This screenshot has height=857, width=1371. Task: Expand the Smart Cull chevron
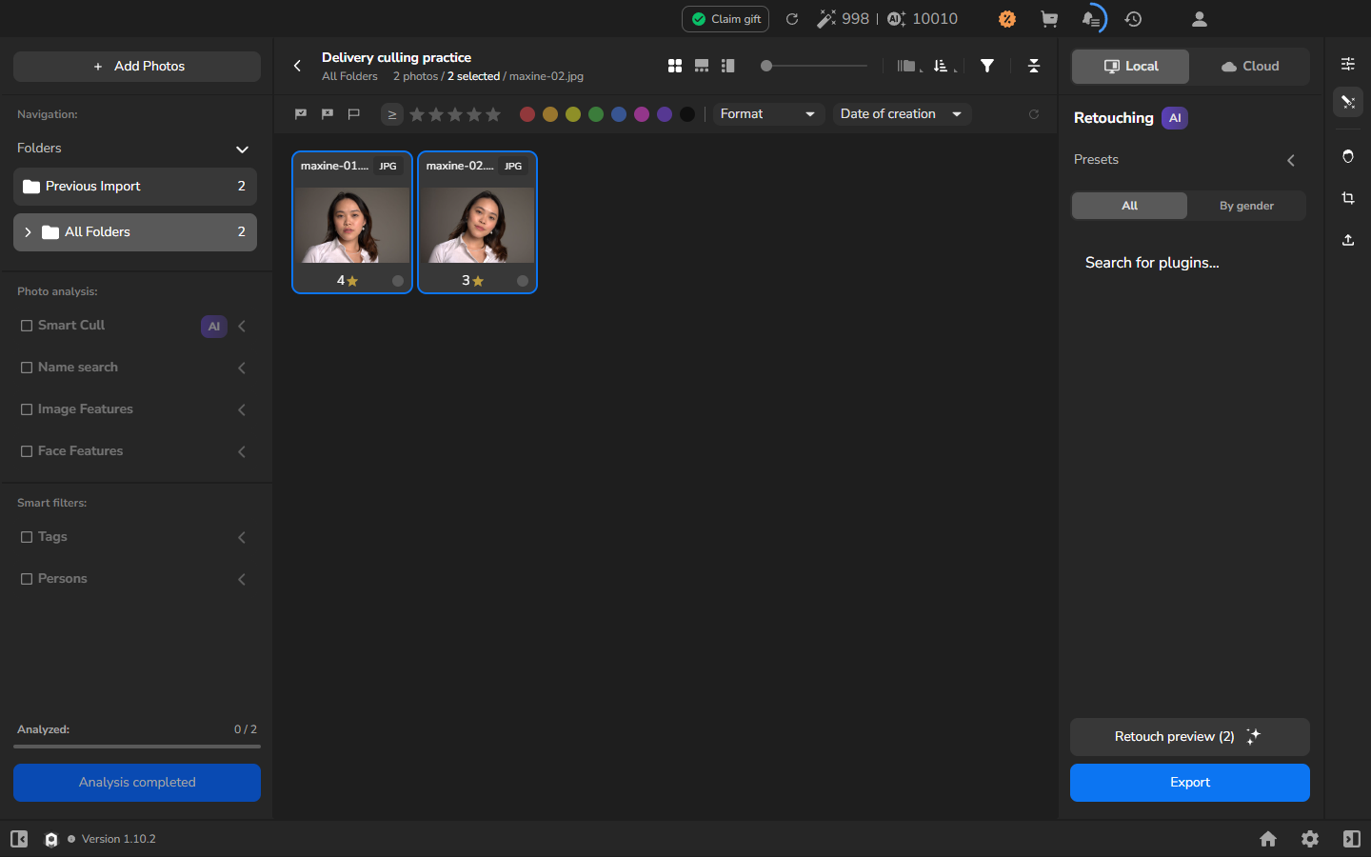[x=242, y=326]
